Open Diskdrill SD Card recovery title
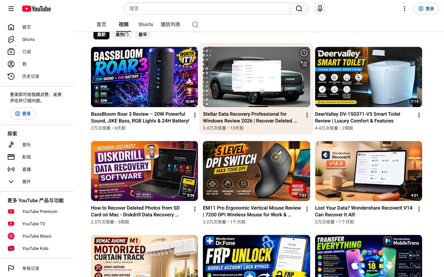The image size is (444, 277). coord(135,211)
